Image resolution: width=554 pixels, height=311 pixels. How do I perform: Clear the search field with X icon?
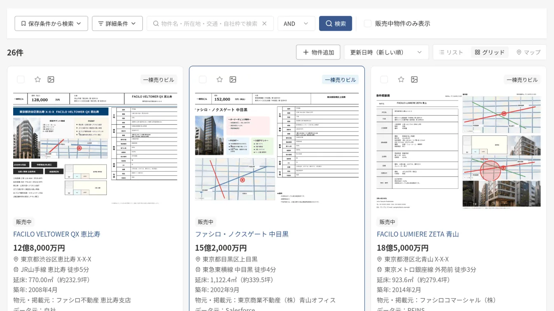(265, 23)
